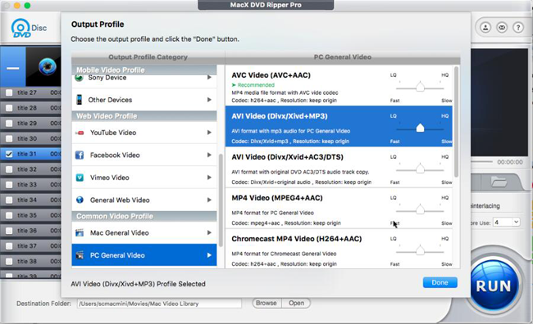Check the title 27 checkbox
Image resolution: width=533 pixels, height=324 pixels.
pos(9,92)
